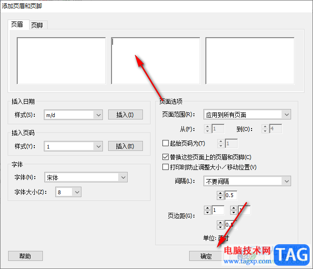Click the 到(O) page field showing 4
Image resolution: width=313 pixels, height=269 pixels.
click(x=275, y=129)
